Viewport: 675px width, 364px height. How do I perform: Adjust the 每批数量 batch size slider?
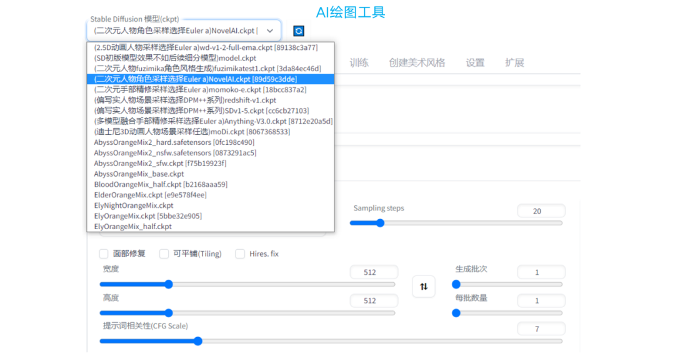(507, 313)
